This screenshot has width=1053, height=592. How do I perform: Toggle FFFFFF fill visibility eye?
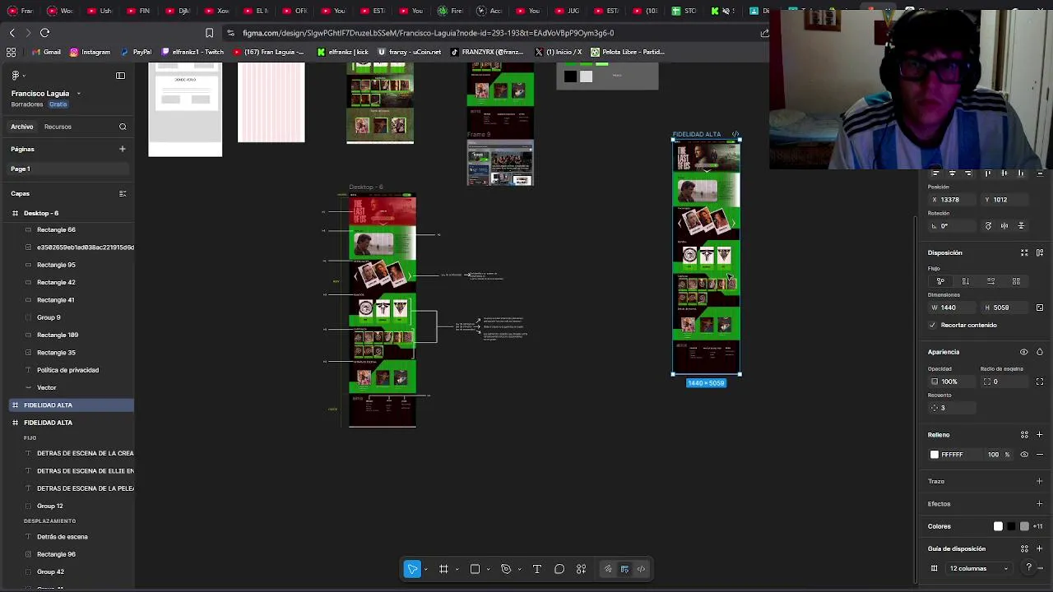(x=1024, y=455)
